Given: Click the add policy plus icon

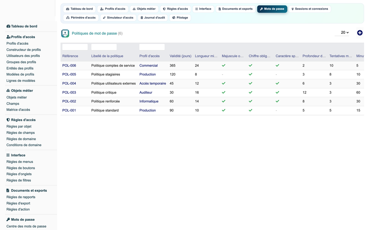Looking at the screenshot, I should click(x=360, y=33).
